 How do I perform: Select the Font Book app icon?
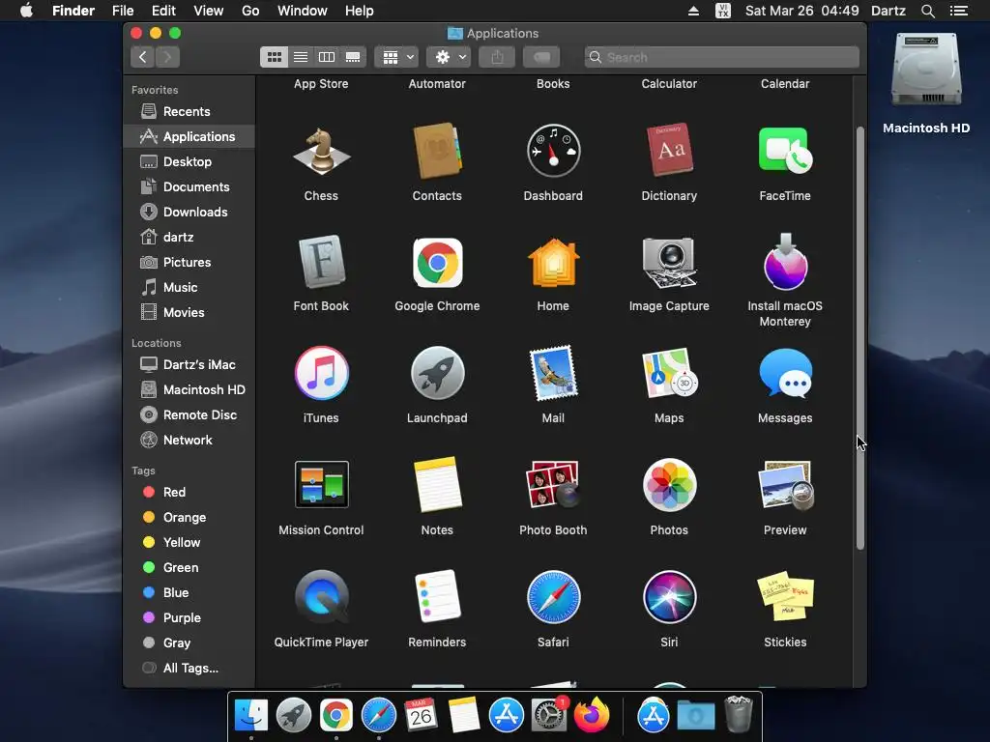[x=321, y=262]
